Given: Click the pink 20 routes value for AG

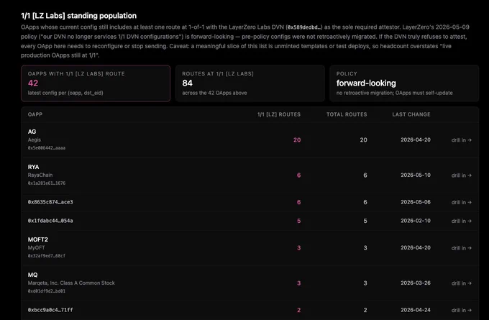Looking at the screenshot, I should (297, 140).
